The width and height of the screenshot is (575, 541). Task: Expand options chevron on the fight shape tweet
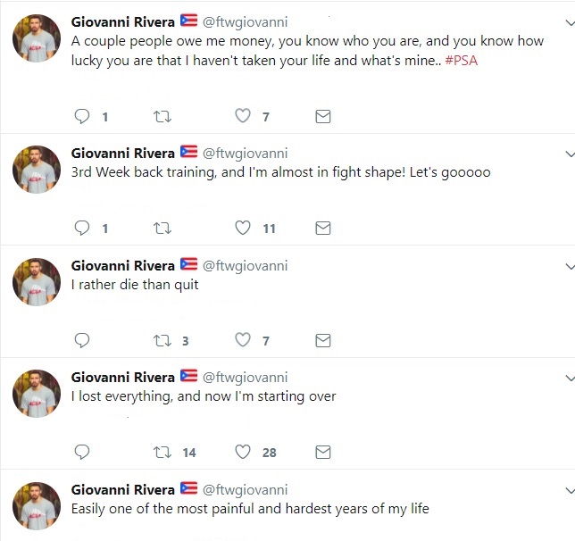coord(570,154)
